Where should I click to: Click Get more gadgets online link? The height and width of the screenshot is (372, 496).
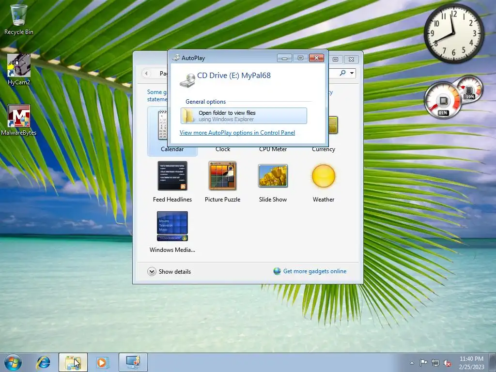click(315, 271)
